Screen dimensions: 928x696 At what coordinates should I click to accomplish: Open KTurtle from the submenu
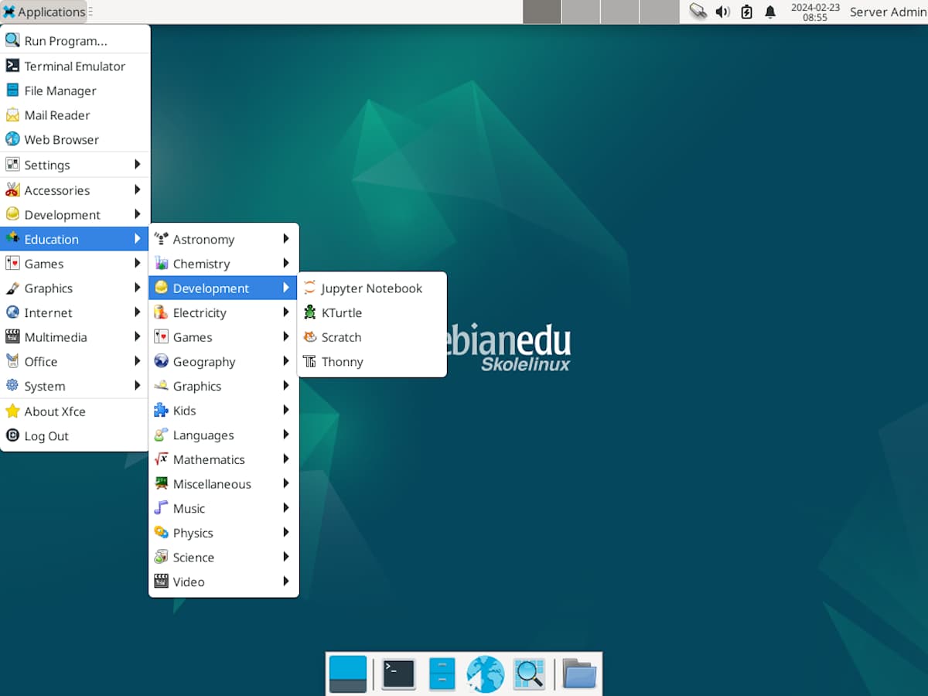341,313
